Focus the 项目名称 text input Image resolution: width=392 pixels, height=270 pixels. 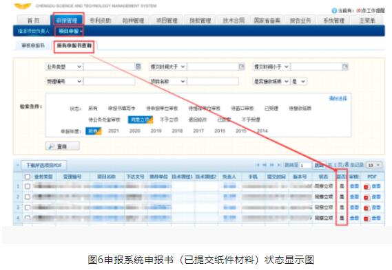pyautogui.click(x=213, y=81)
